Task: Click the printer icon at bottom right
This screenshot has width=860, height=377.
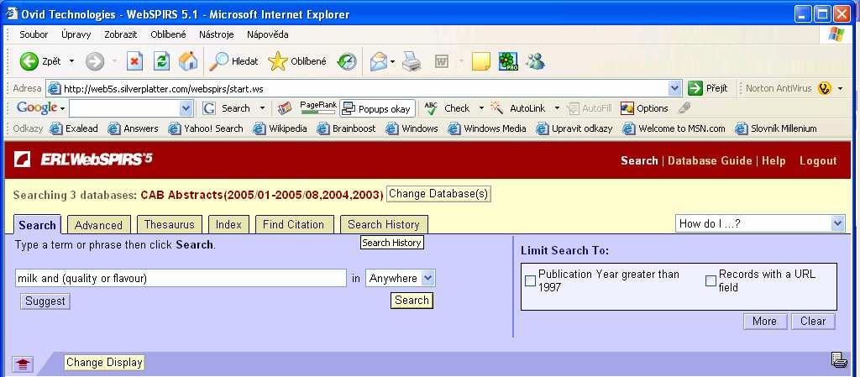Action: point(839,360)
